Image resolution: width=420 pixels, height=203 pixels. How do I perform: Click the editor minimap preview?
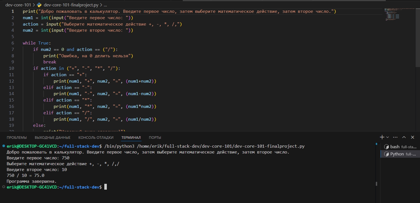(399, 14)
